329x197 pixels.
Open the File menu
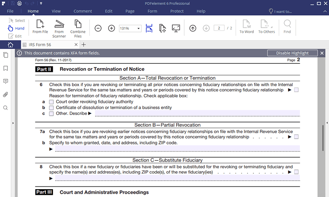click(x=10, y=11)
